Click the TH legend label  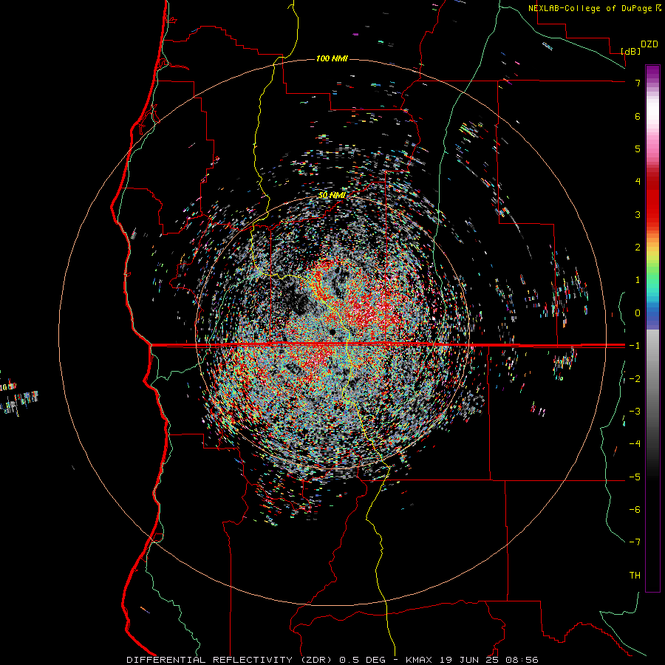[x=635, y=576]
